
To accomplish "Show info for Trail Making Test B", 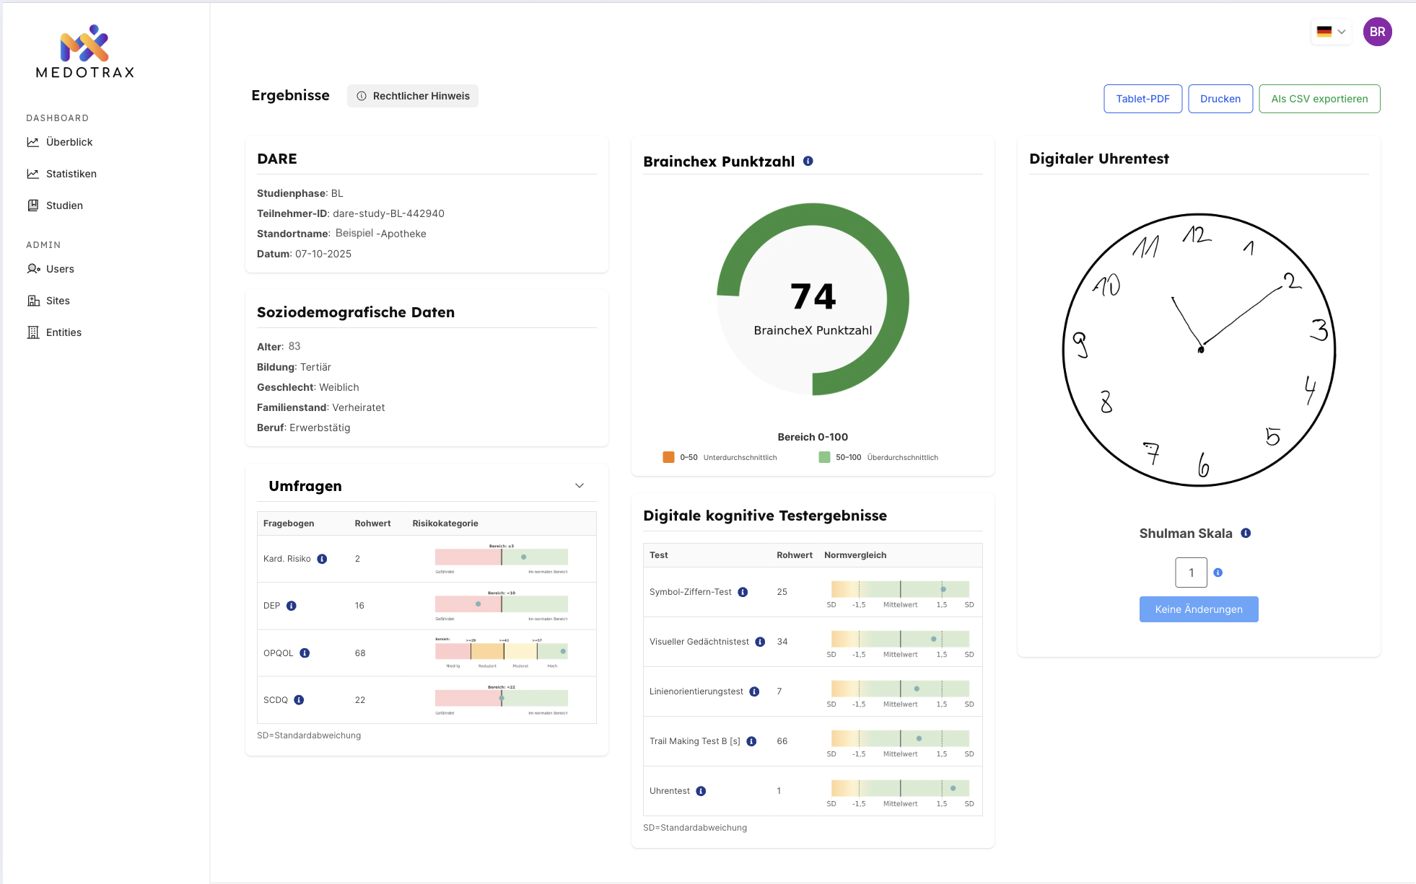I will (751, 741).
